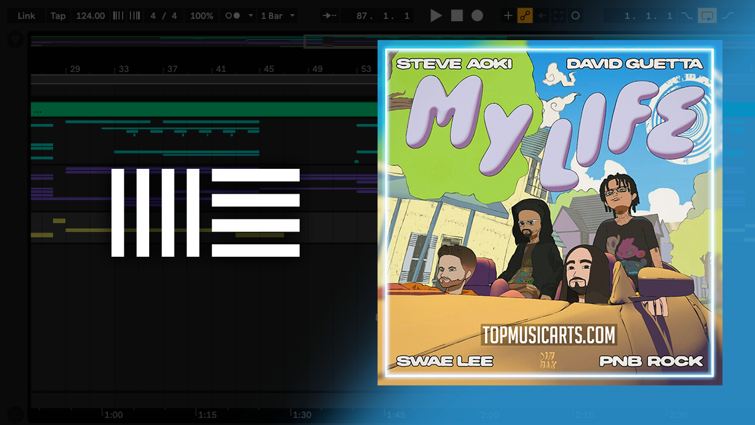The width and height of the screenshot is (755, 425).
Task: Click the Tap tempo button
Action: [58, 16]
